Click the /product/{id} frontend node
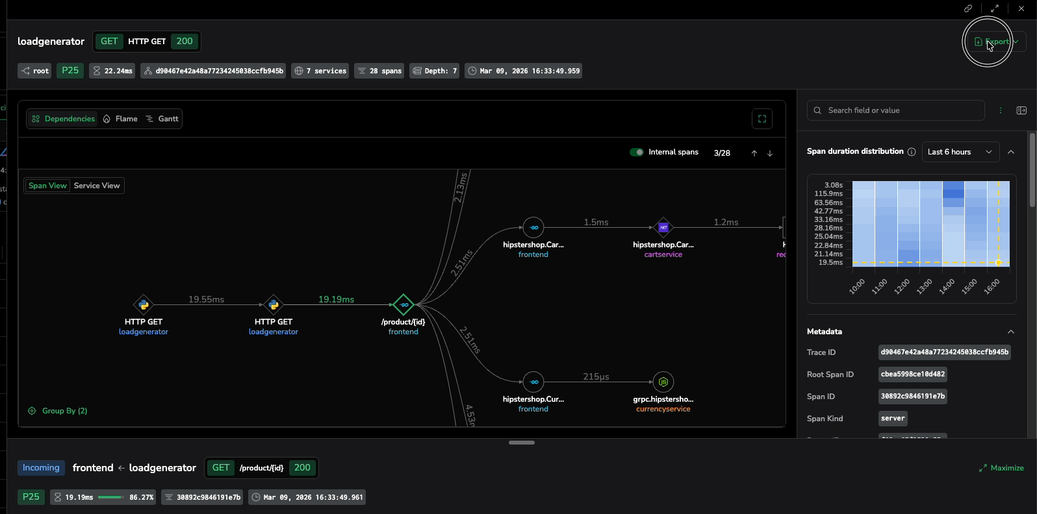 (403, 304)
